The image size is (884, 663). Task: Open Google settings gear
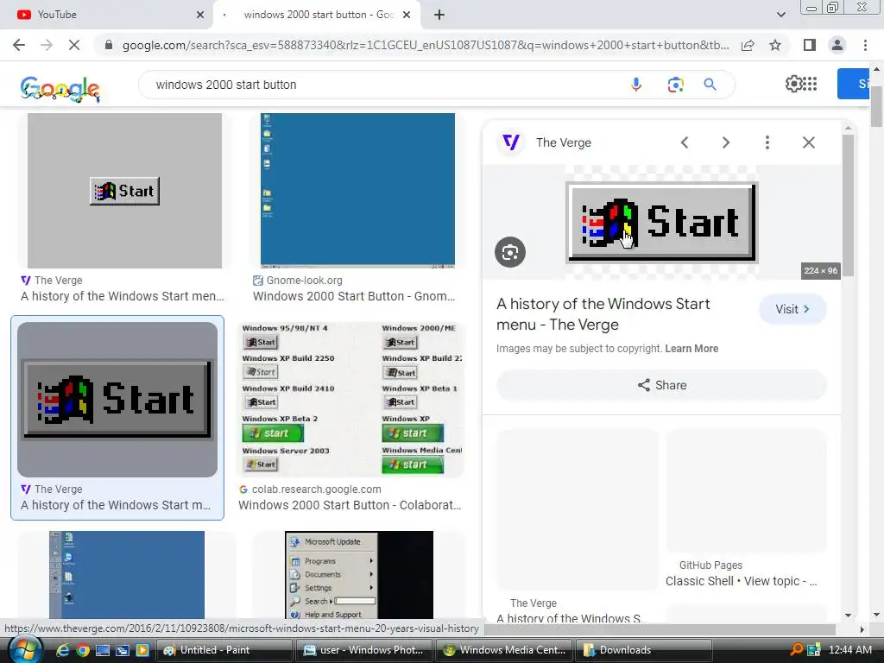(794, 84)
